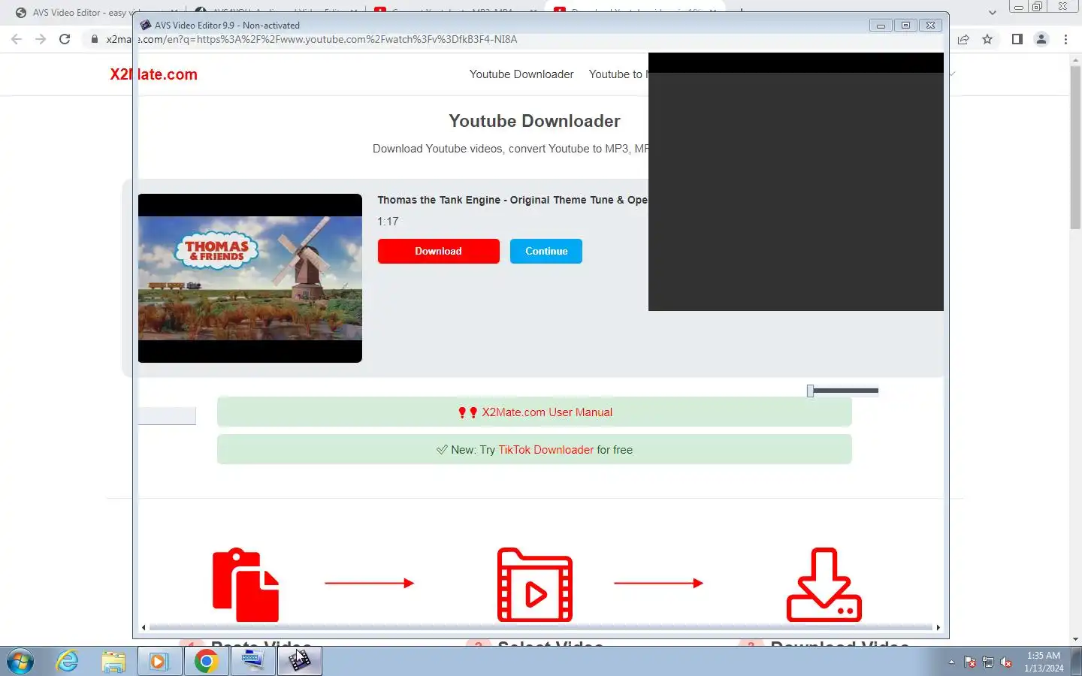
Task: Open the Windows Start menu
Action: point(20,662)
